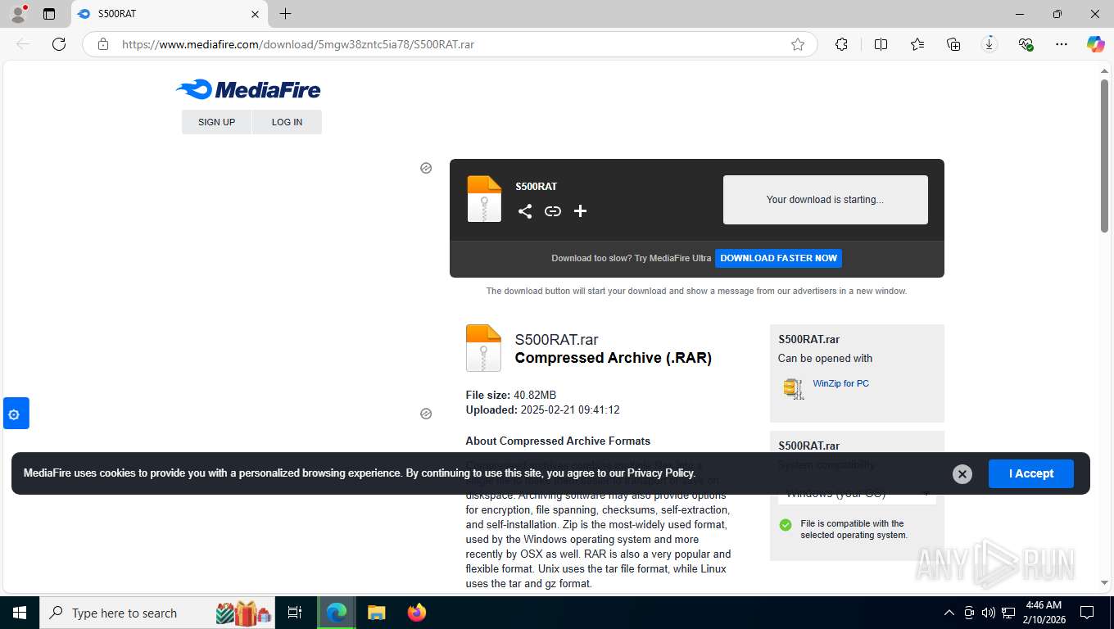Toggle split screen view
This screenshot has width=1114, height=629.
point(881,44)
